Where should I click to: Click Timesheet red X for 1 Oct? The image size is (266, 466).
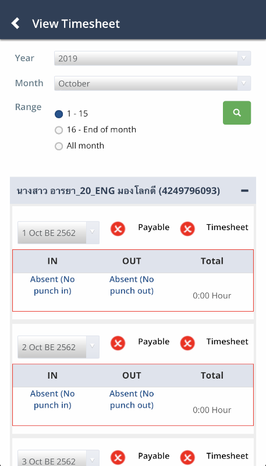pos(187,229)
